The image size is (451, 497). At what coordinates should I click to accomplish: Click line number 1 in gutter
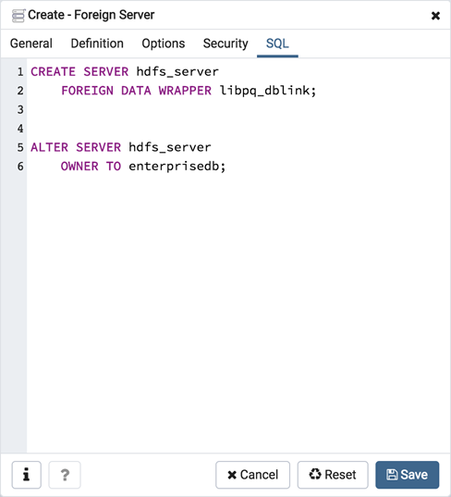(x=20, y=71)
